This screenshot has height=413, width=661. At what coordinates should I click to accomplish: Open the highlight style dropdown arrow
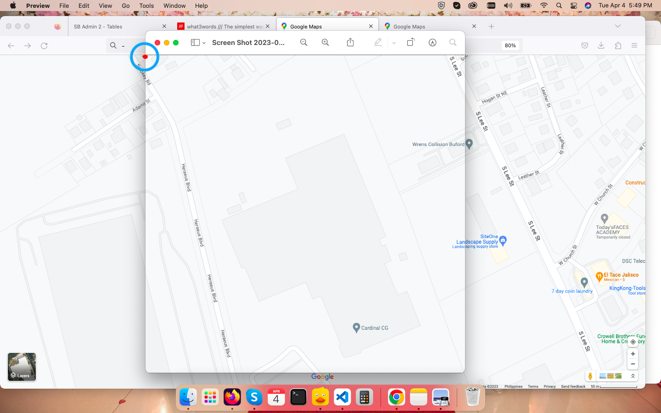pyautogui.click(x=394, y=43)
